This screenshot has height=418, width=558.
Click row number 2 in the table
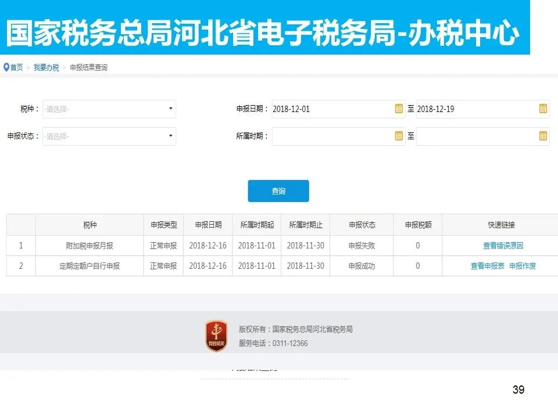click(x=21, y=266)
